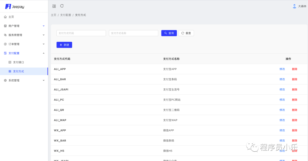Click 删除 for ALI_APP row
This screenshot has height=161, width=308.
point(294,69)
